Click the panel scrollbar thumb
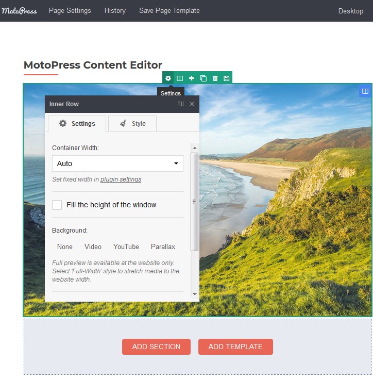The height and width of the screenshot is (378, 373). click(x=195, y=202)
